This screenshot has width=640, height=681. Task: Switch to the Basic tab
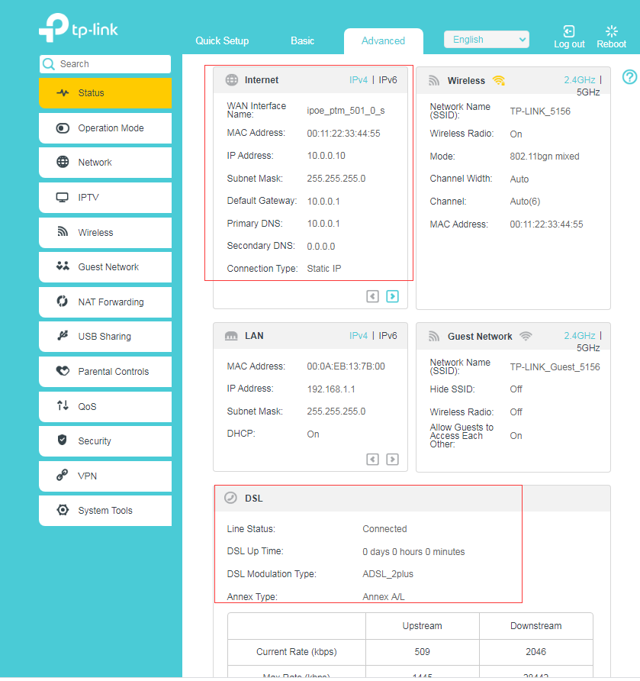point(302,40)
